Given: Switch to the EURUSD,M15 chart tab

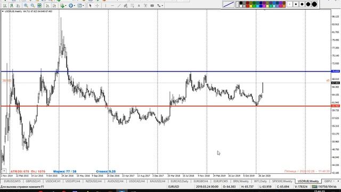Looking at the screenshot, I should [x=12, y=181].
